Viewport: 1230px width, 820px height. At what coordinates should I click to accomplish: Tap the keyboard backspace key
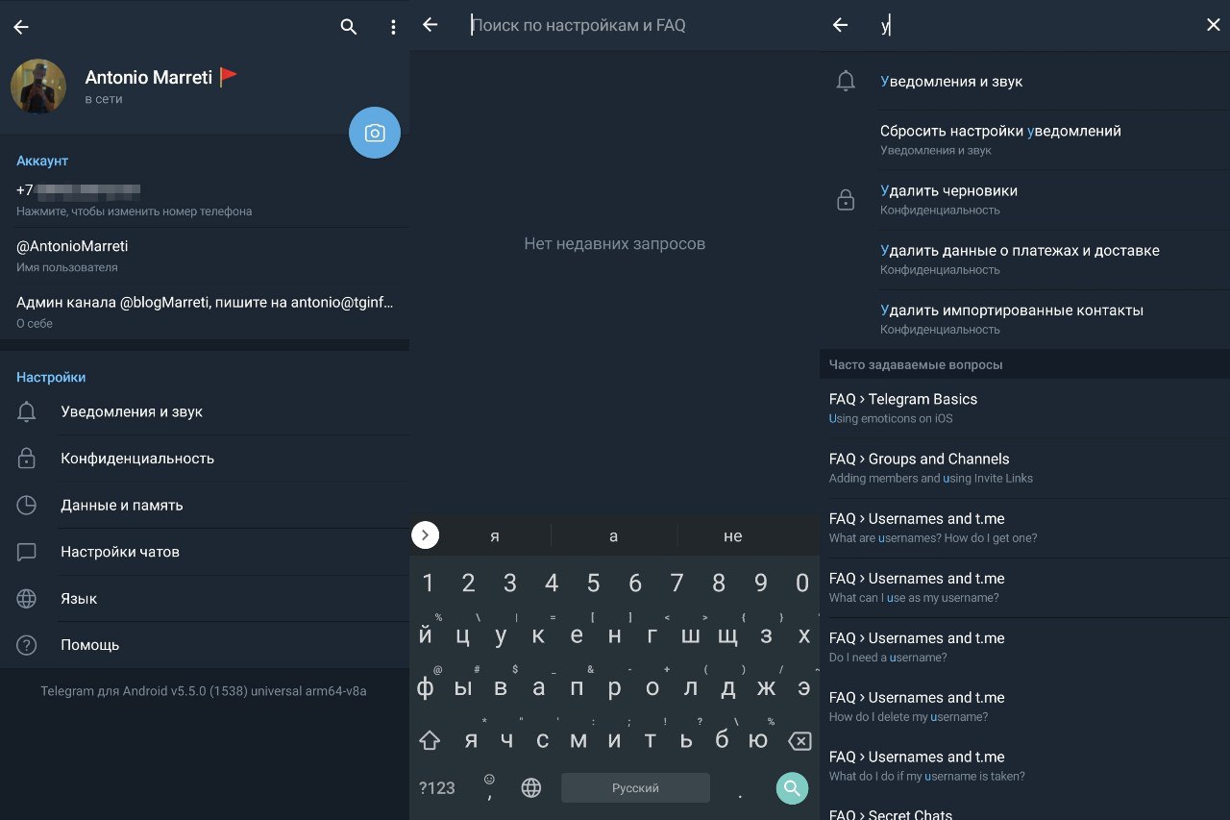799,740
